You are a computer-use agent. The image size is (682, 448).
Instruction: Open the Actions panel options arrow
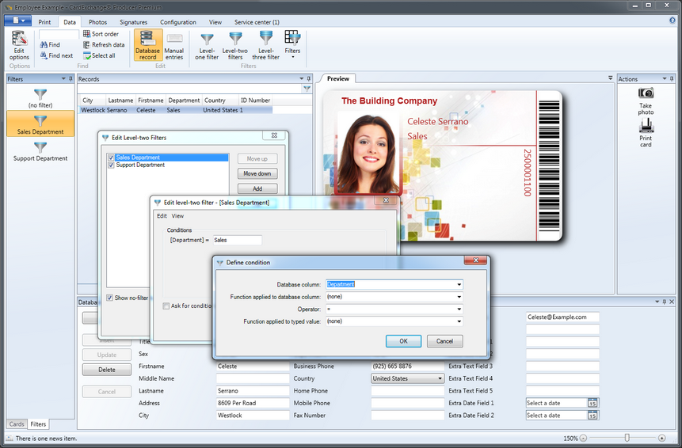(x=665, y=78)
